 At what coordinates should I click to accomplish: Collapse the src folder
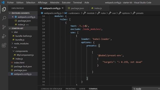pos(23,47)
